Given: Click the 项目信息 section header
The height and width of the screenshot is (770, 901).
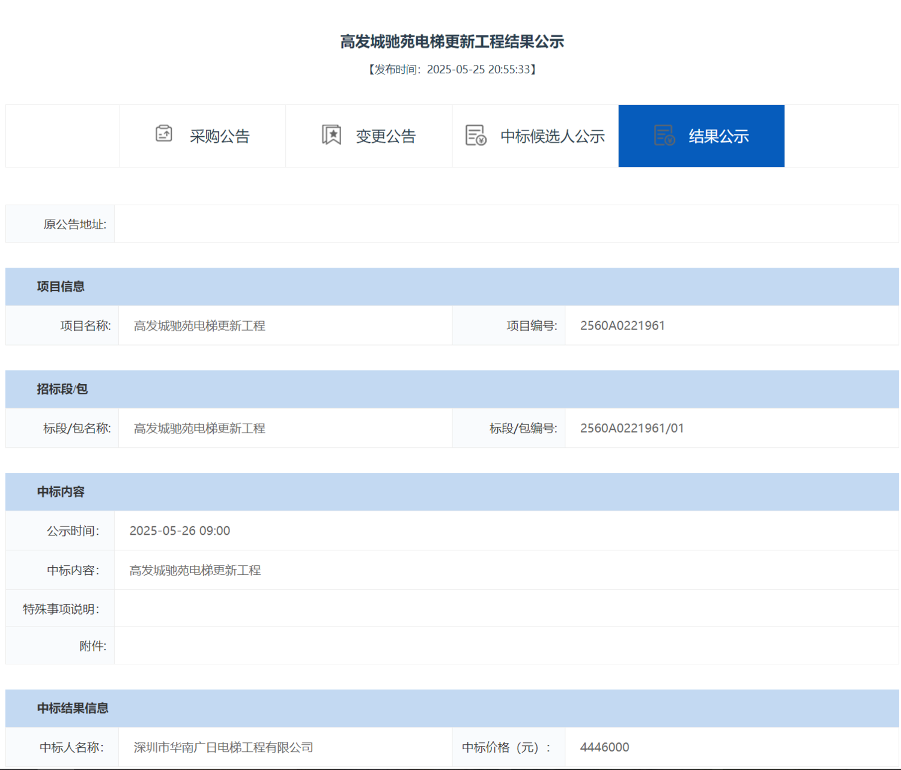Looking at the screenshot, I should point(452,287).
